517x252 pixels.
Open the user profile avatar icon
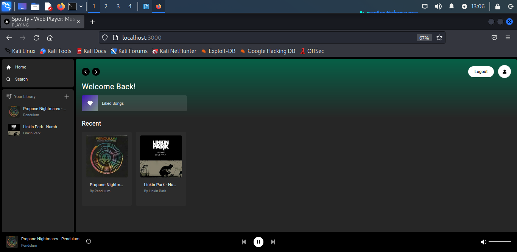[x=504, y=72]
